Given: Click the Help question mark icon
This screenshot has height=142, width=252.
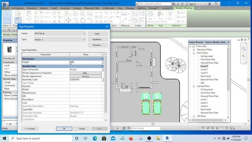Looking at the screenshot, I should tap(216, 4).
